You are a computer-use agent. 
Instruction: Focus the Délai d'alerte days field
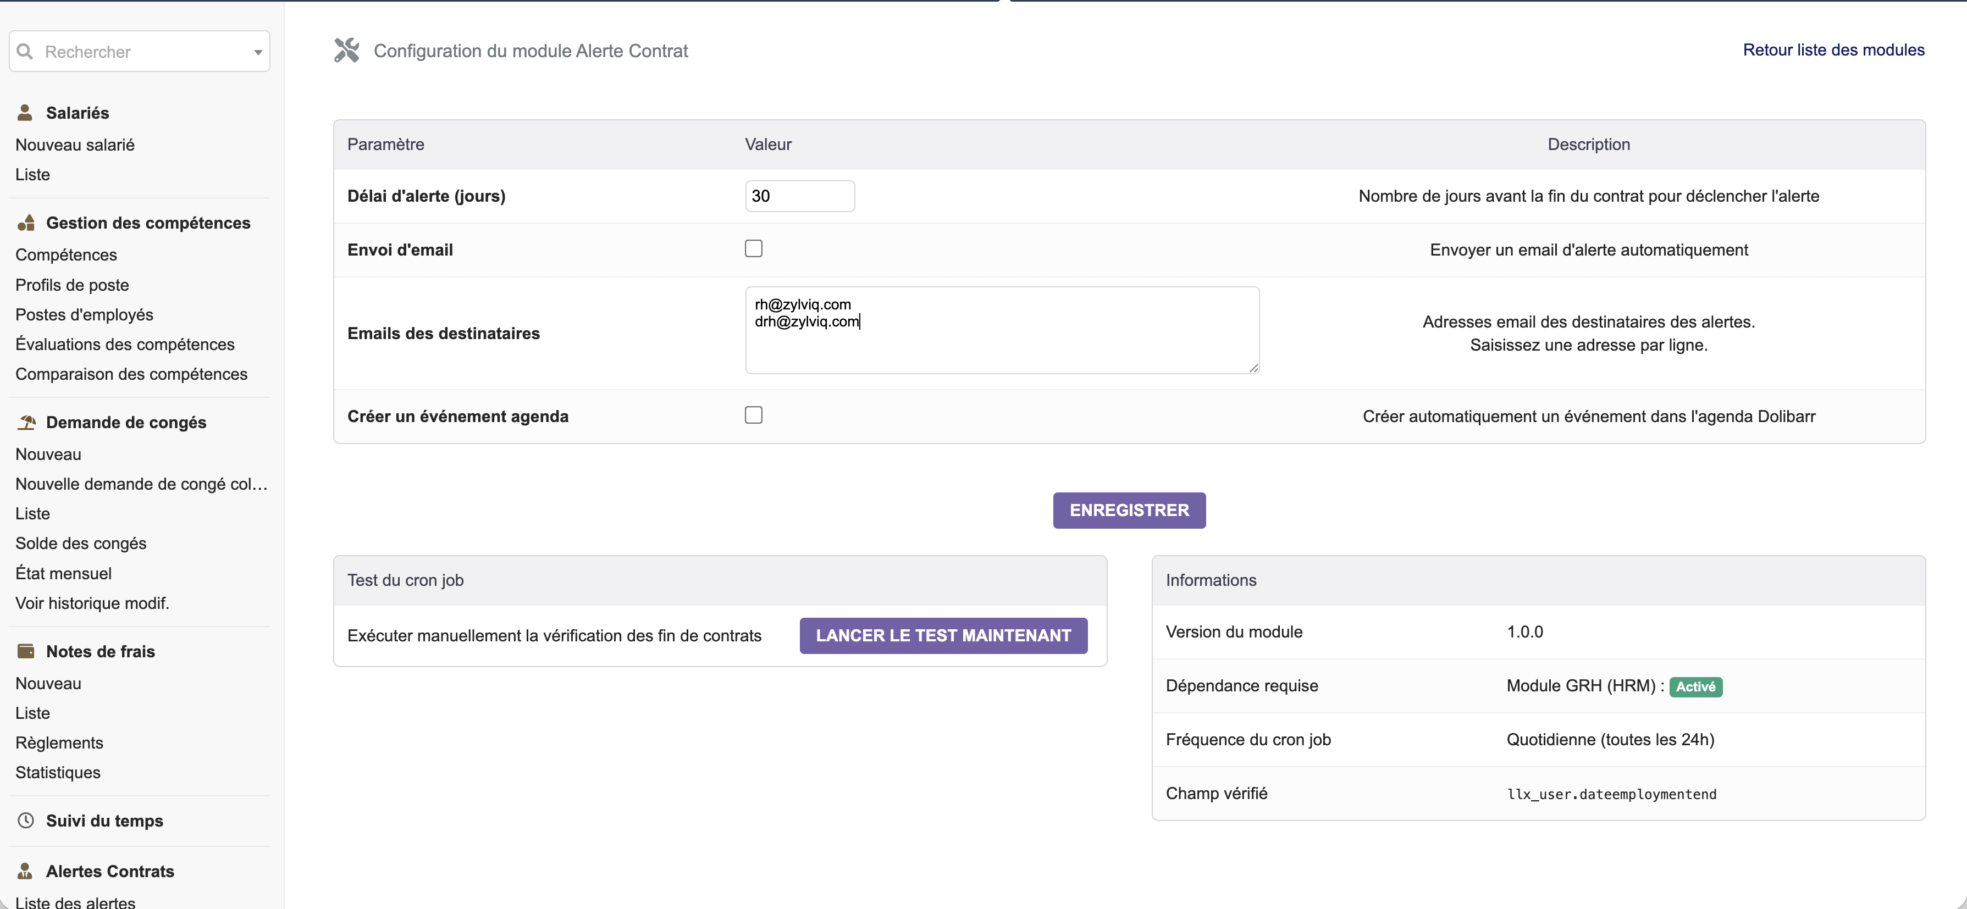pyautogui.click(x=799, y=196)
